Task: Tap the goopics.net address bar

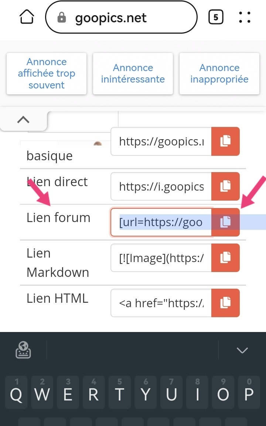Action: click(121, 17)
